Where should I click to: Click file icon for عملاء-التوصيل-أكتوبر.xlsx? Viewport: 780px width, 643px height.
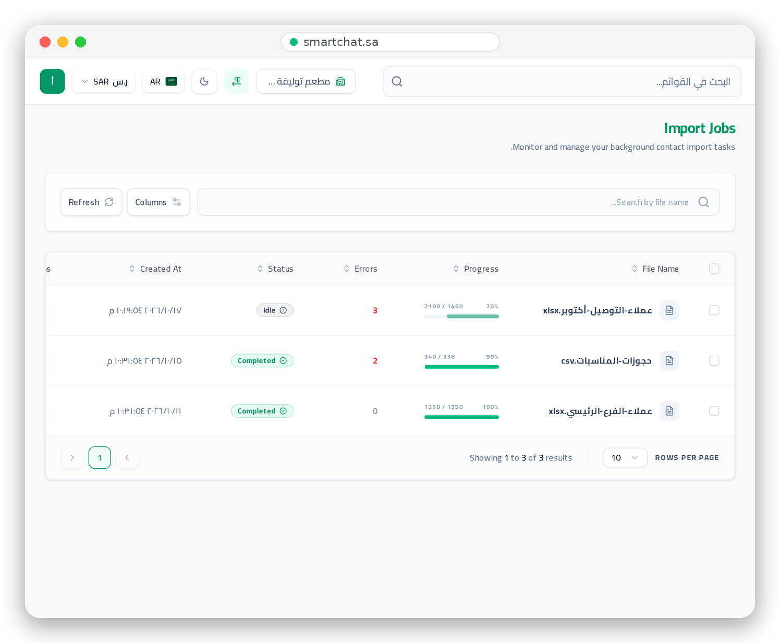[x=669, y=310]
